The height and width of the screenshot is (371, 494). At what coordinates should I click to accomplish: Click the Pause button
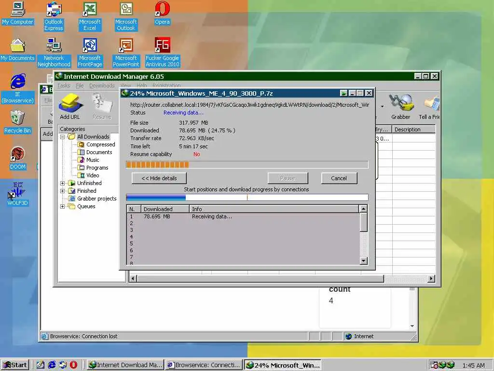[x=288, y=178]
